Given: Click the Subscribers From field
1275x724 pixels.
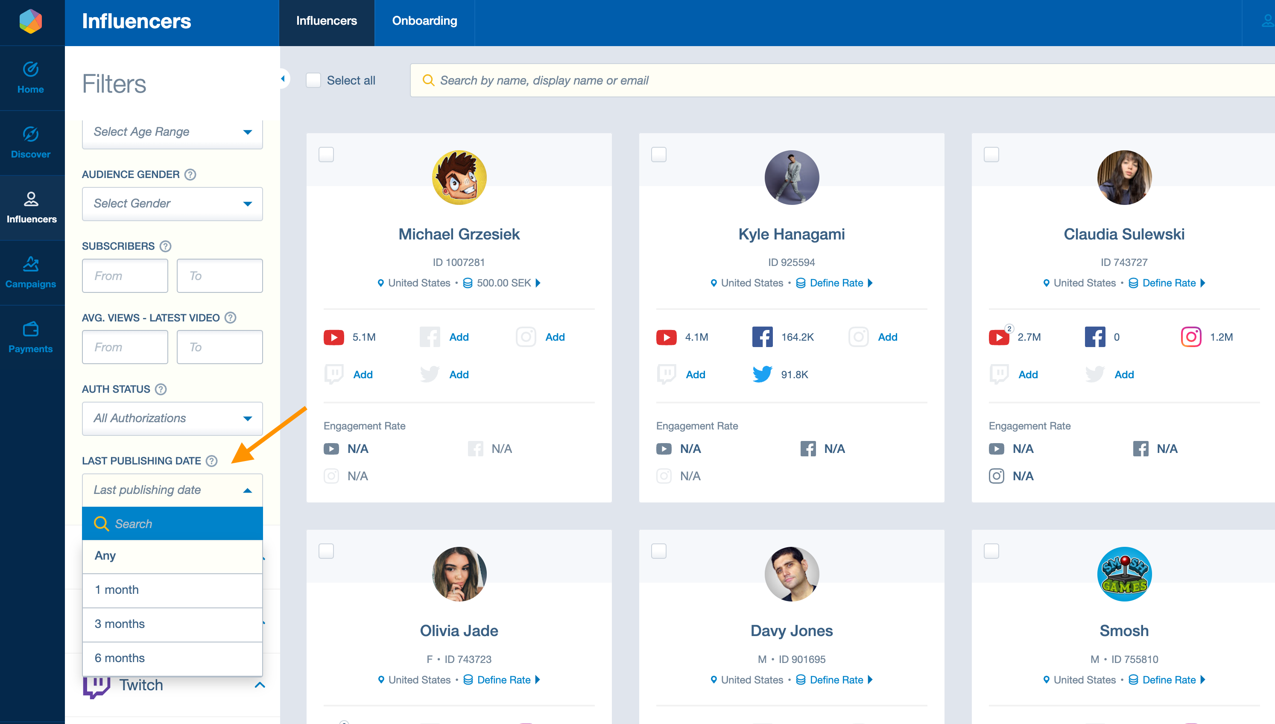Looking at the screenshot, I should pos(125,275).
